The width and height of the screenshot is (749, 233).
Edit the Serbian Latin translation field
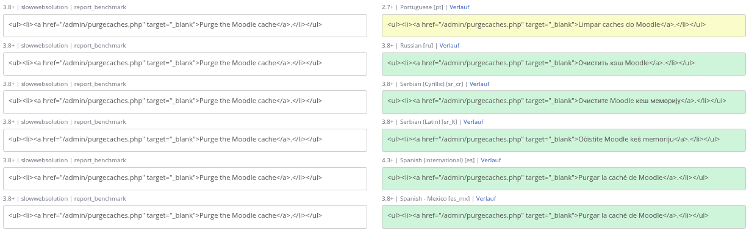tap(564, 140)
